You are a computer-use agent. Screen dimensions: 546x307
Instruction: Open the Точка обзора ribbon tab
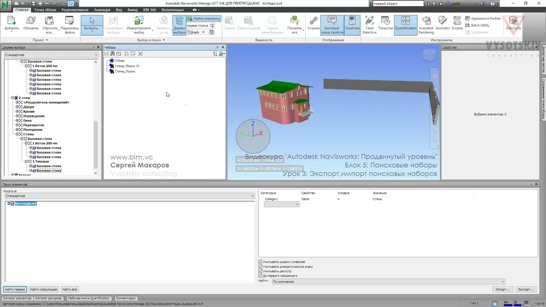tap(45, 10)
